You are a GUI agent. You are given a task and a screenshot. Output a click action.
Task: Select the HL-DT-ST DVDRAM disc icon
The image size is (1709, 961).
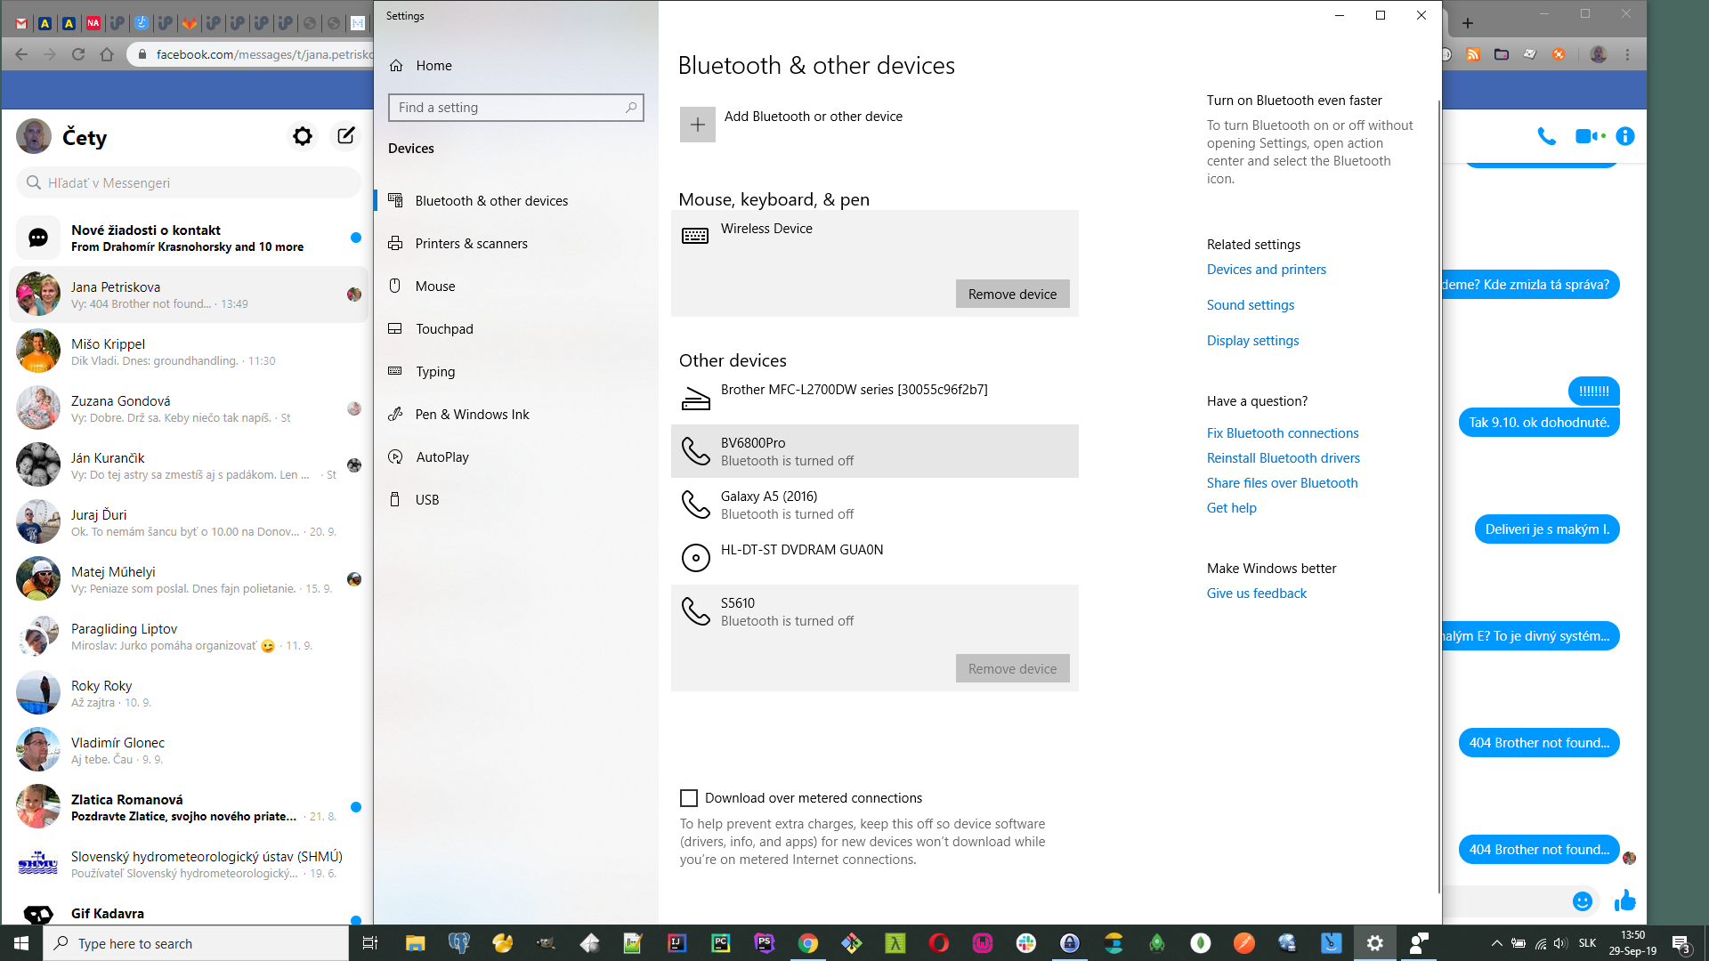(695, 558)
